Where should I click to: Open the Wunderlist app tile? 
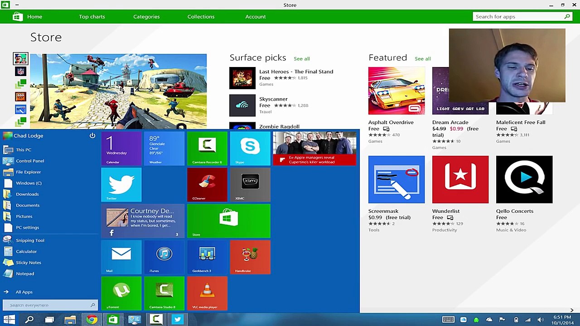(460, 179)
